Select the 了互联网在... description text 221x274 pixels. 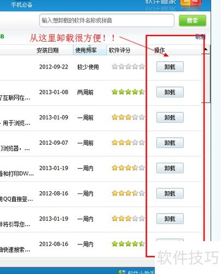point(15,98)
